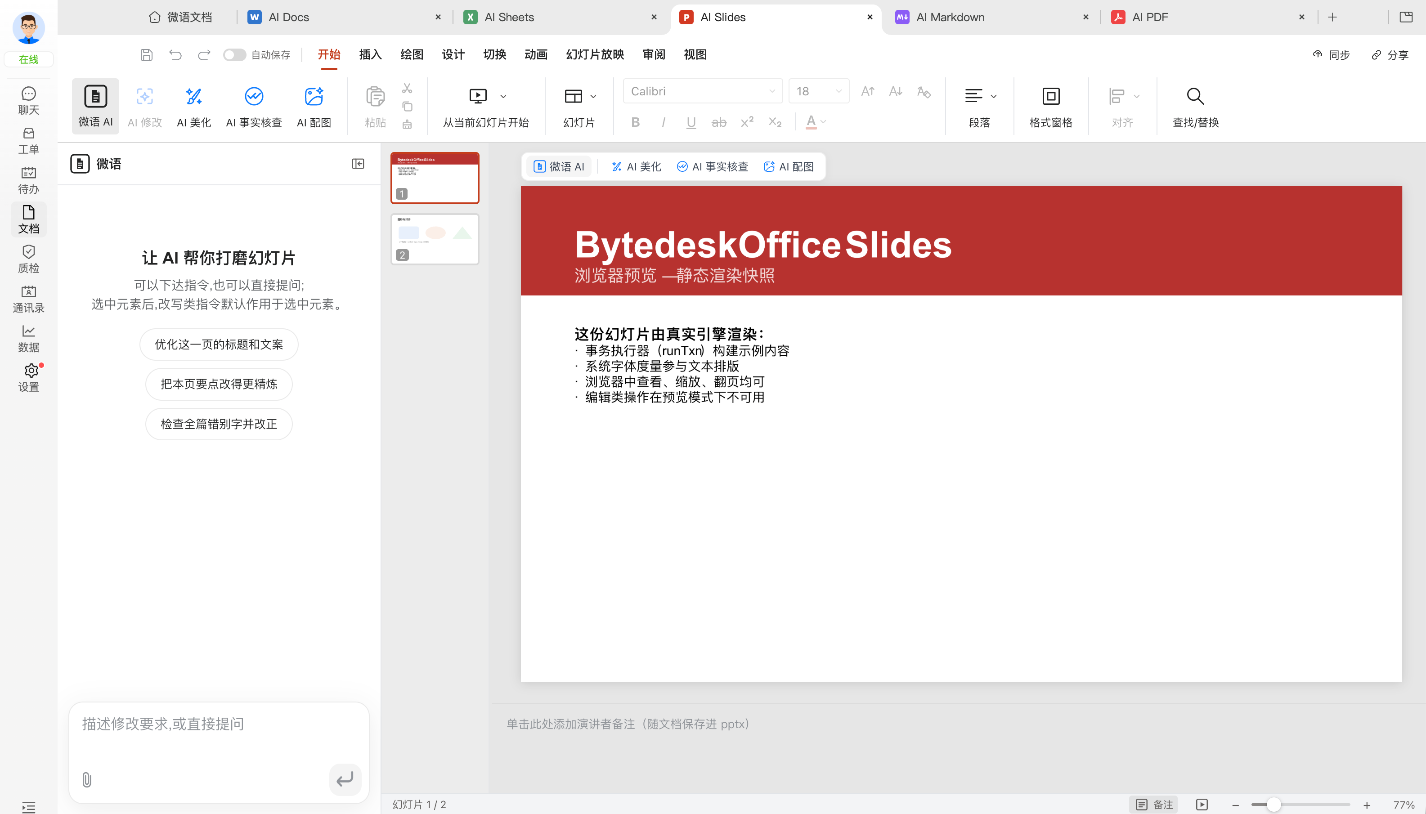Attach a file with the paperclip icon
Screen dimensions: 1426x814
pyautogui.click(x=87, y=779)
